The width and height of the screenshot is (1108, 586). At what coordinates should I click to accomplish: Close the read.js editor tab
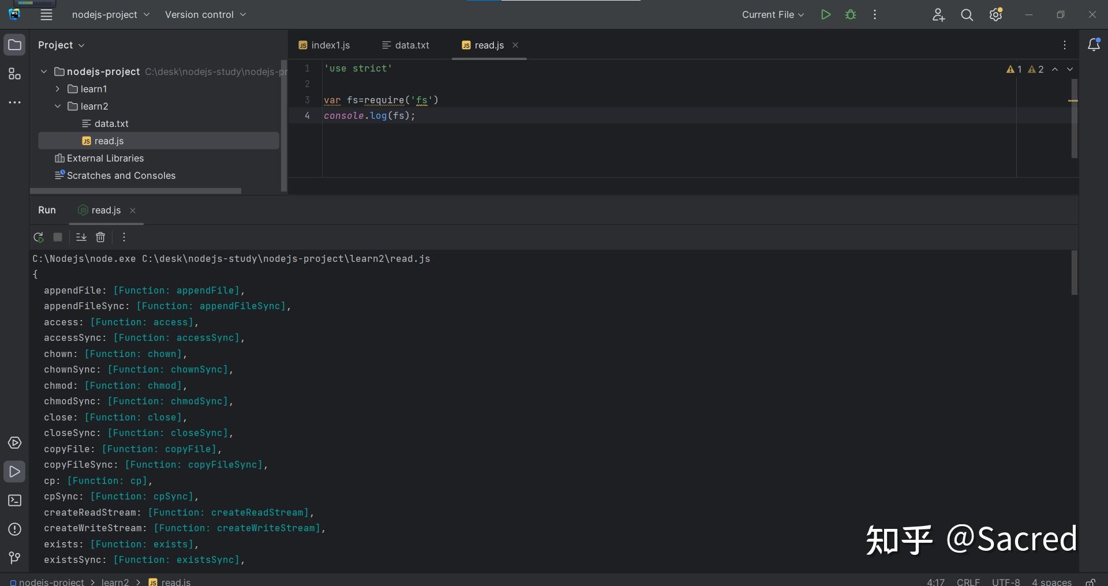515,45
